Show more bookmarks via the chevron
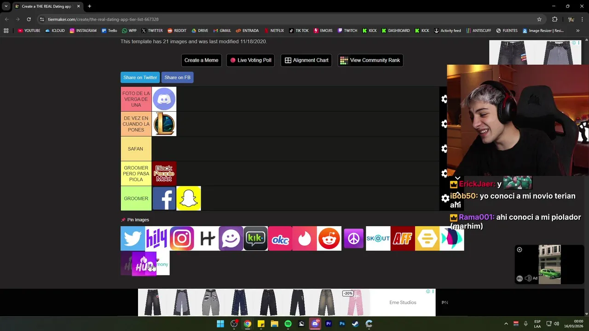Screen dimensions: 589x331 point(577,31)
